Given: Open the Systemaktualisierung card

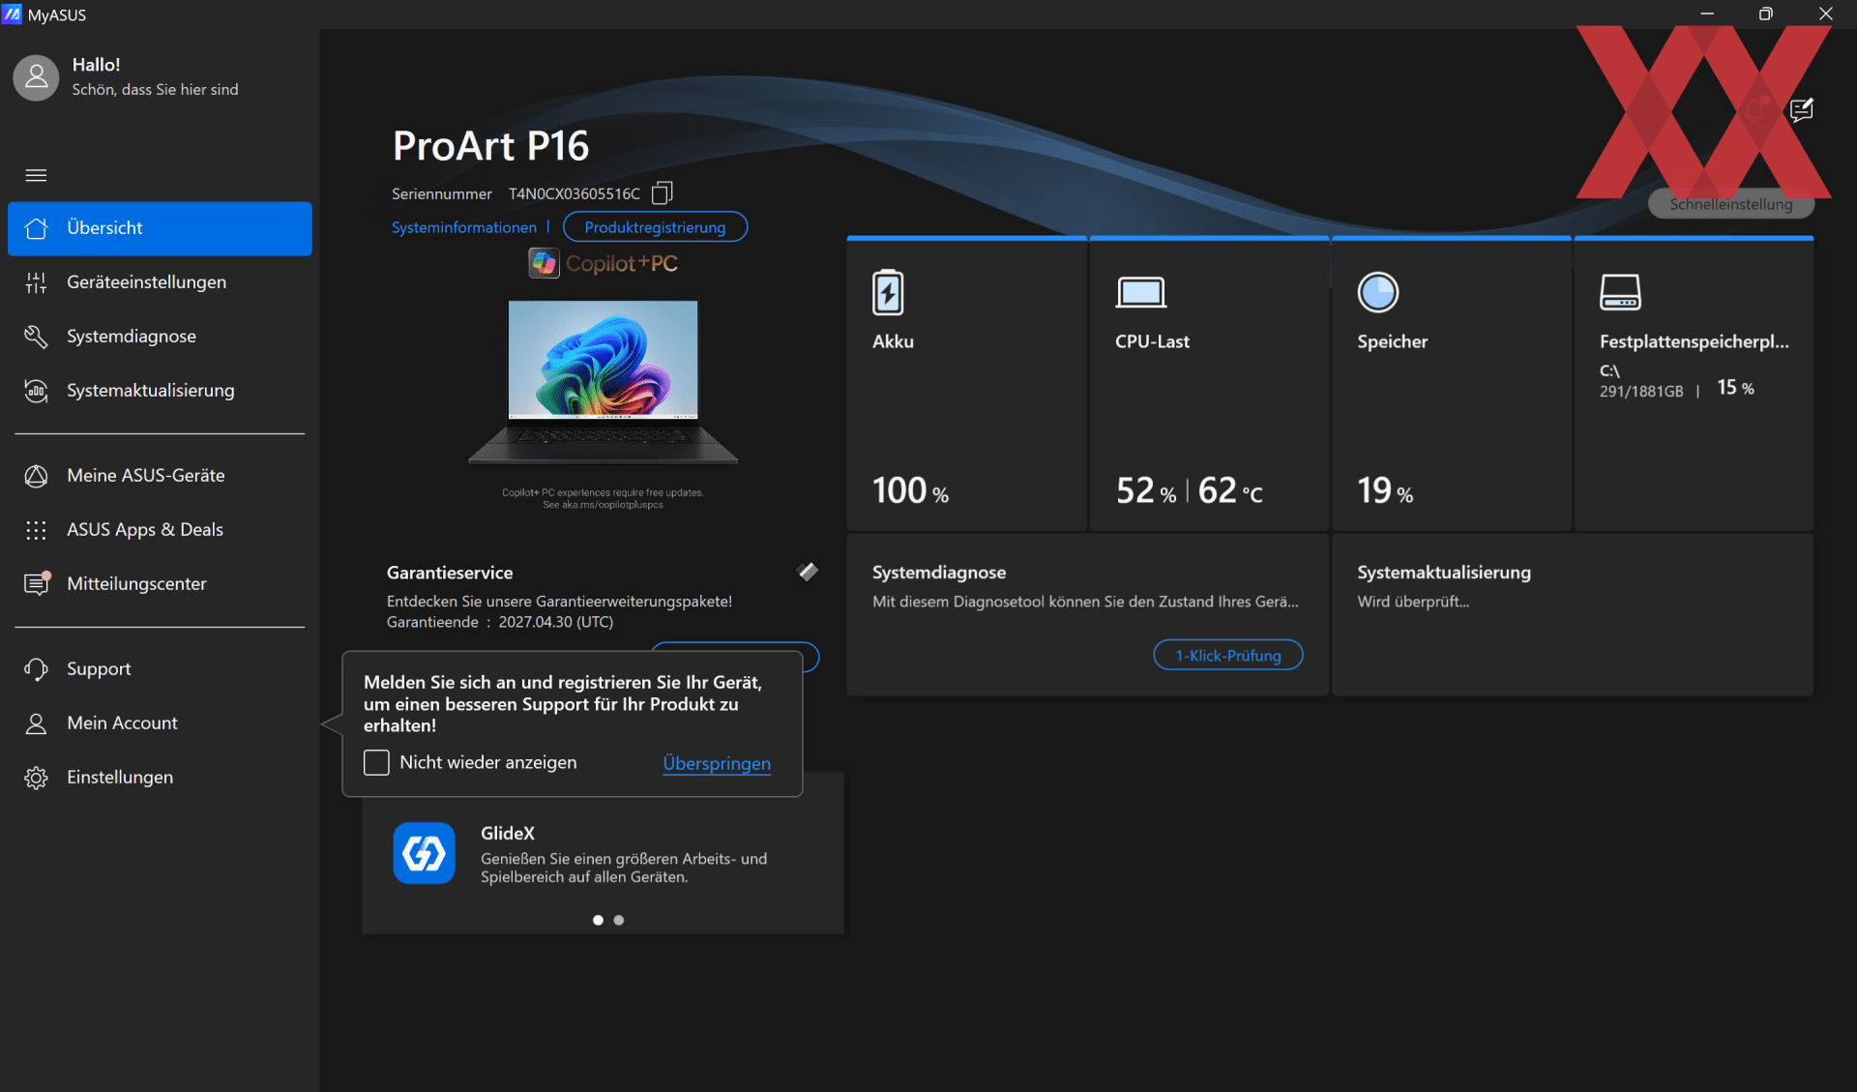Looking at the screenshot, I should pyautogui.click(x=1573, y=614).
